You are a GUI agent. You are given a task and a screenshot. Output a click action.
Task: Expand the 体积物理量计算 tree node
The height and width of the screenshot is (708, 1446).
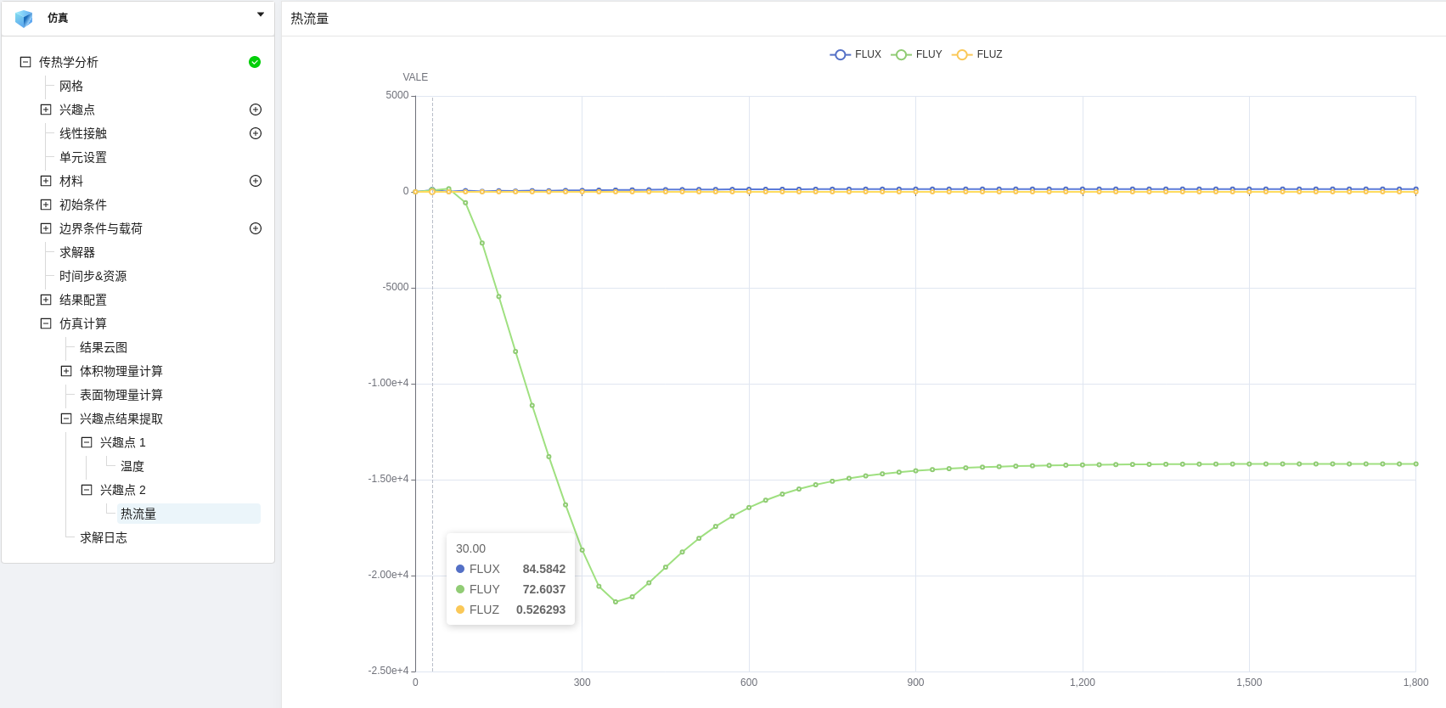(66, 371)
